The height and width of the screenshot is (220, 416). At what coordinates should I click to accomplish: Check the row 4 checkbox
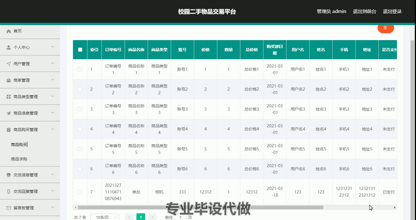tap(80, 129)
